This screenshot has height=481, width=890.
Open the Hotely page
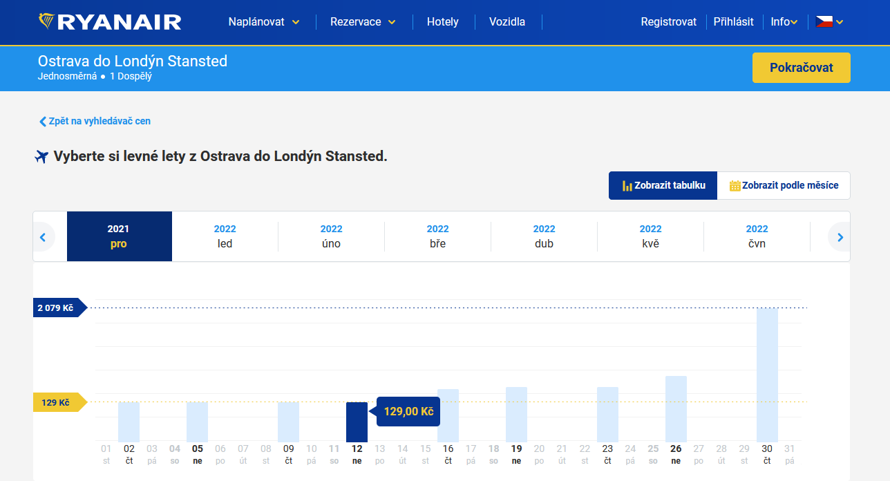tap(443, 22)
